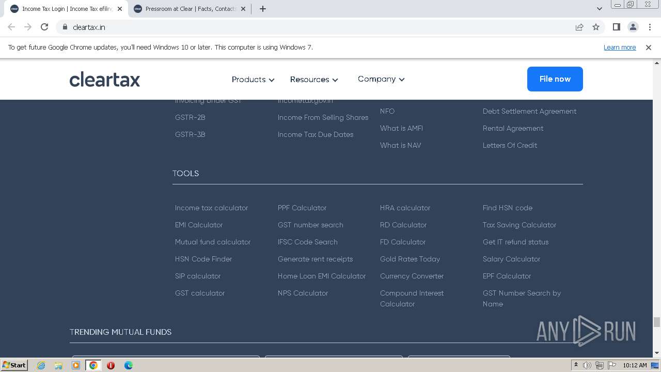Expand the Resources dropdown menu
The height and width of the screenshot is (372, 661).
314,80
